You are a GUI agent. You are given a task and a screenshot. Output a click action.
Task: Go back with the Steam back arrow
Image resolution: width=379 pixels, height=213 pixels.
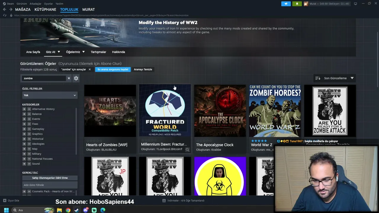[x=4, y=9]
